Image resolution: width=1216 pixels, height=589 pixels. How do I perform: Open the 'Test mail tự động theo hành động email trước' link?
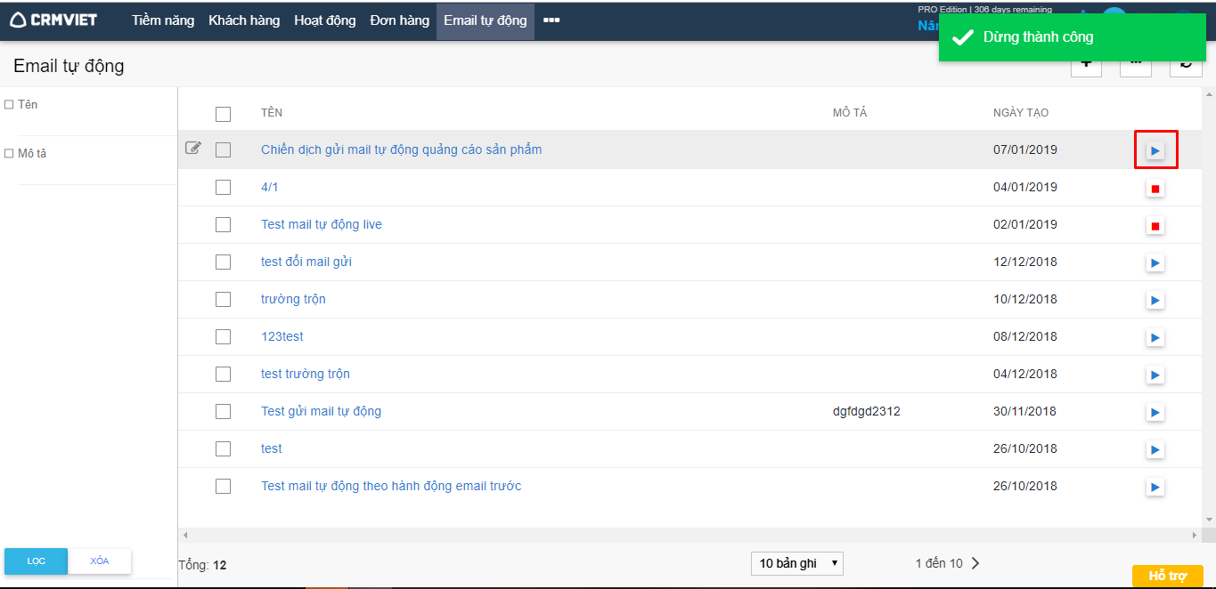click(x=391, y=486)
